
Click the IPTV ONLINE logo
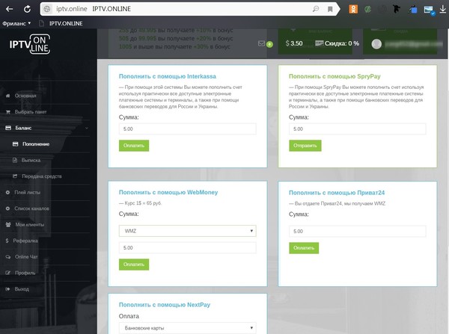coord(29,44)
